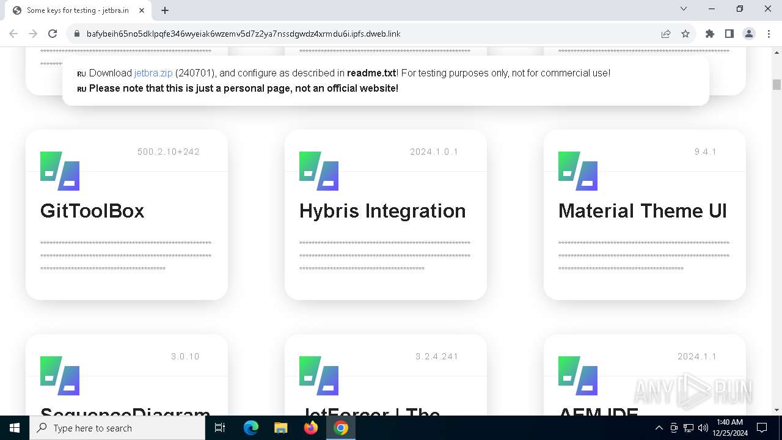Click the AEM IDE plugin logo icon
This screenshot has width=782, height=440.
[x=578, y=376]
